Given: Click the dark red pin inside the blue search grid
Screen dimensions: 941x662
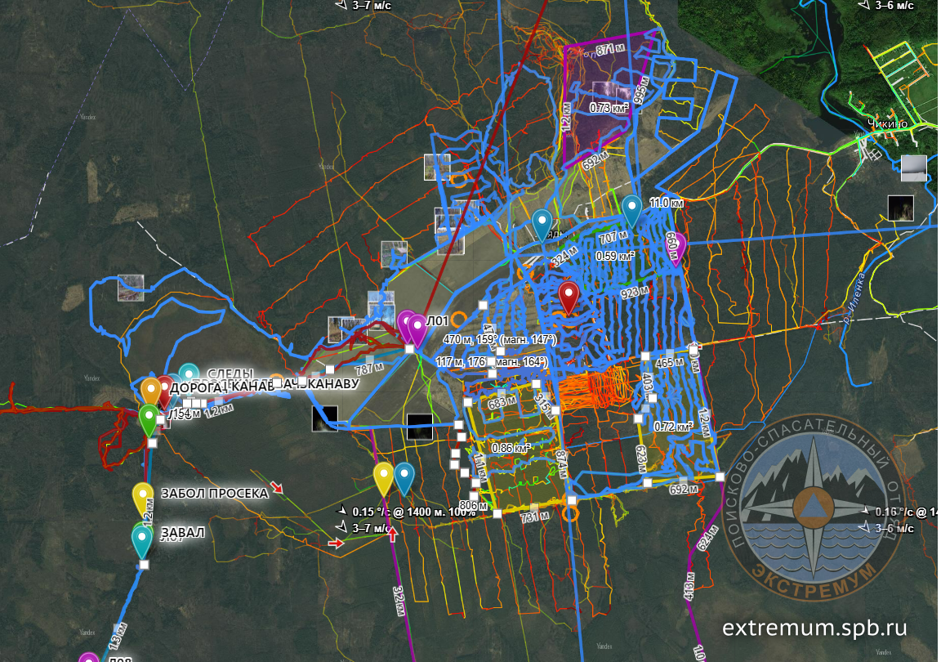Looking at the screenshot, I should (x=569, y=296).
